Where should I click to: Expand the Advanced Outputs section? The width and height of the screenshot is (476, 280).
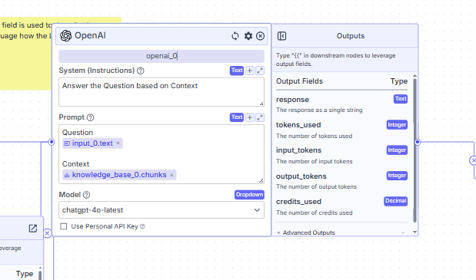click(x=341, y=232)
